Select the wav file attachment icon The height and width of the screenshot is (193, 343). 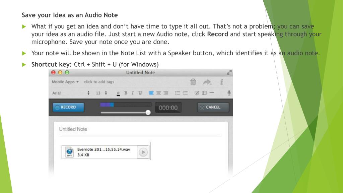pos(69,152)
